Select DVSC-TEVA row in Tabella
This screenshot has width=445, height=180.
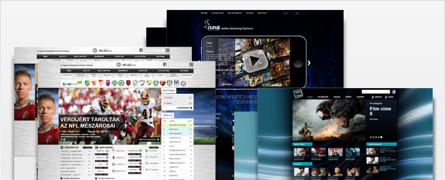[178, 129]
